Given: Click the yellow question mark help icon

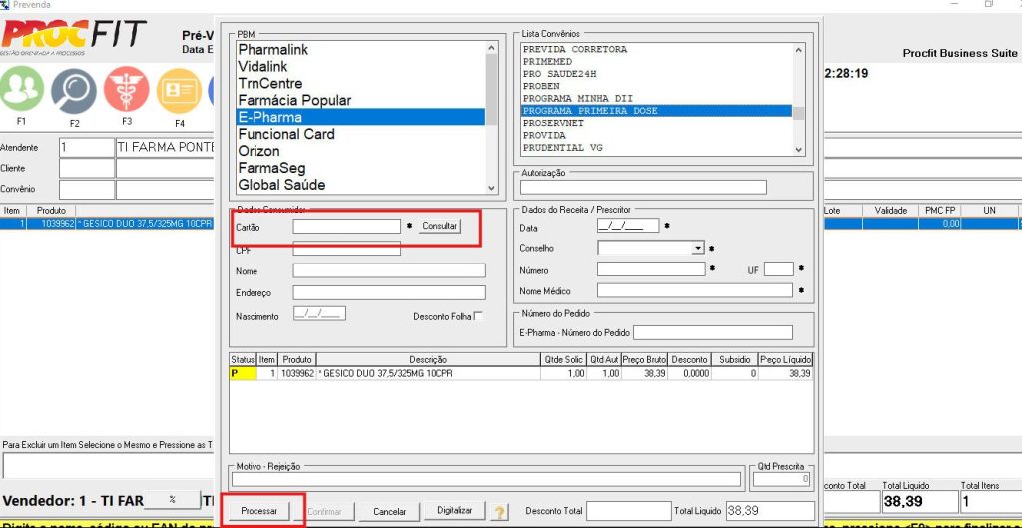Looking at the screenshot, I should (500, 512).
